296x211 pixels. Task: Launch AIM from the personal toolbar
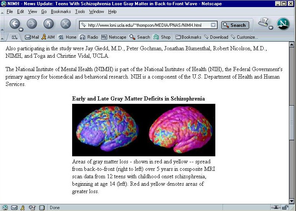pos(48,37)
